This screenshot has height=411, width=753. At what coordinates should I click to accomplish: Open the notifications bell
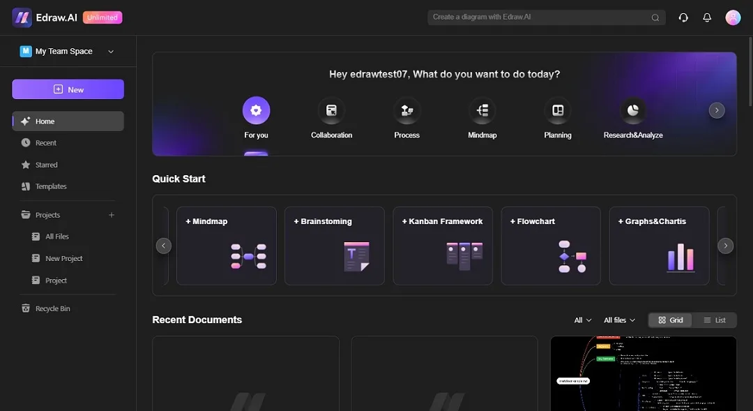tap(707, 17)
